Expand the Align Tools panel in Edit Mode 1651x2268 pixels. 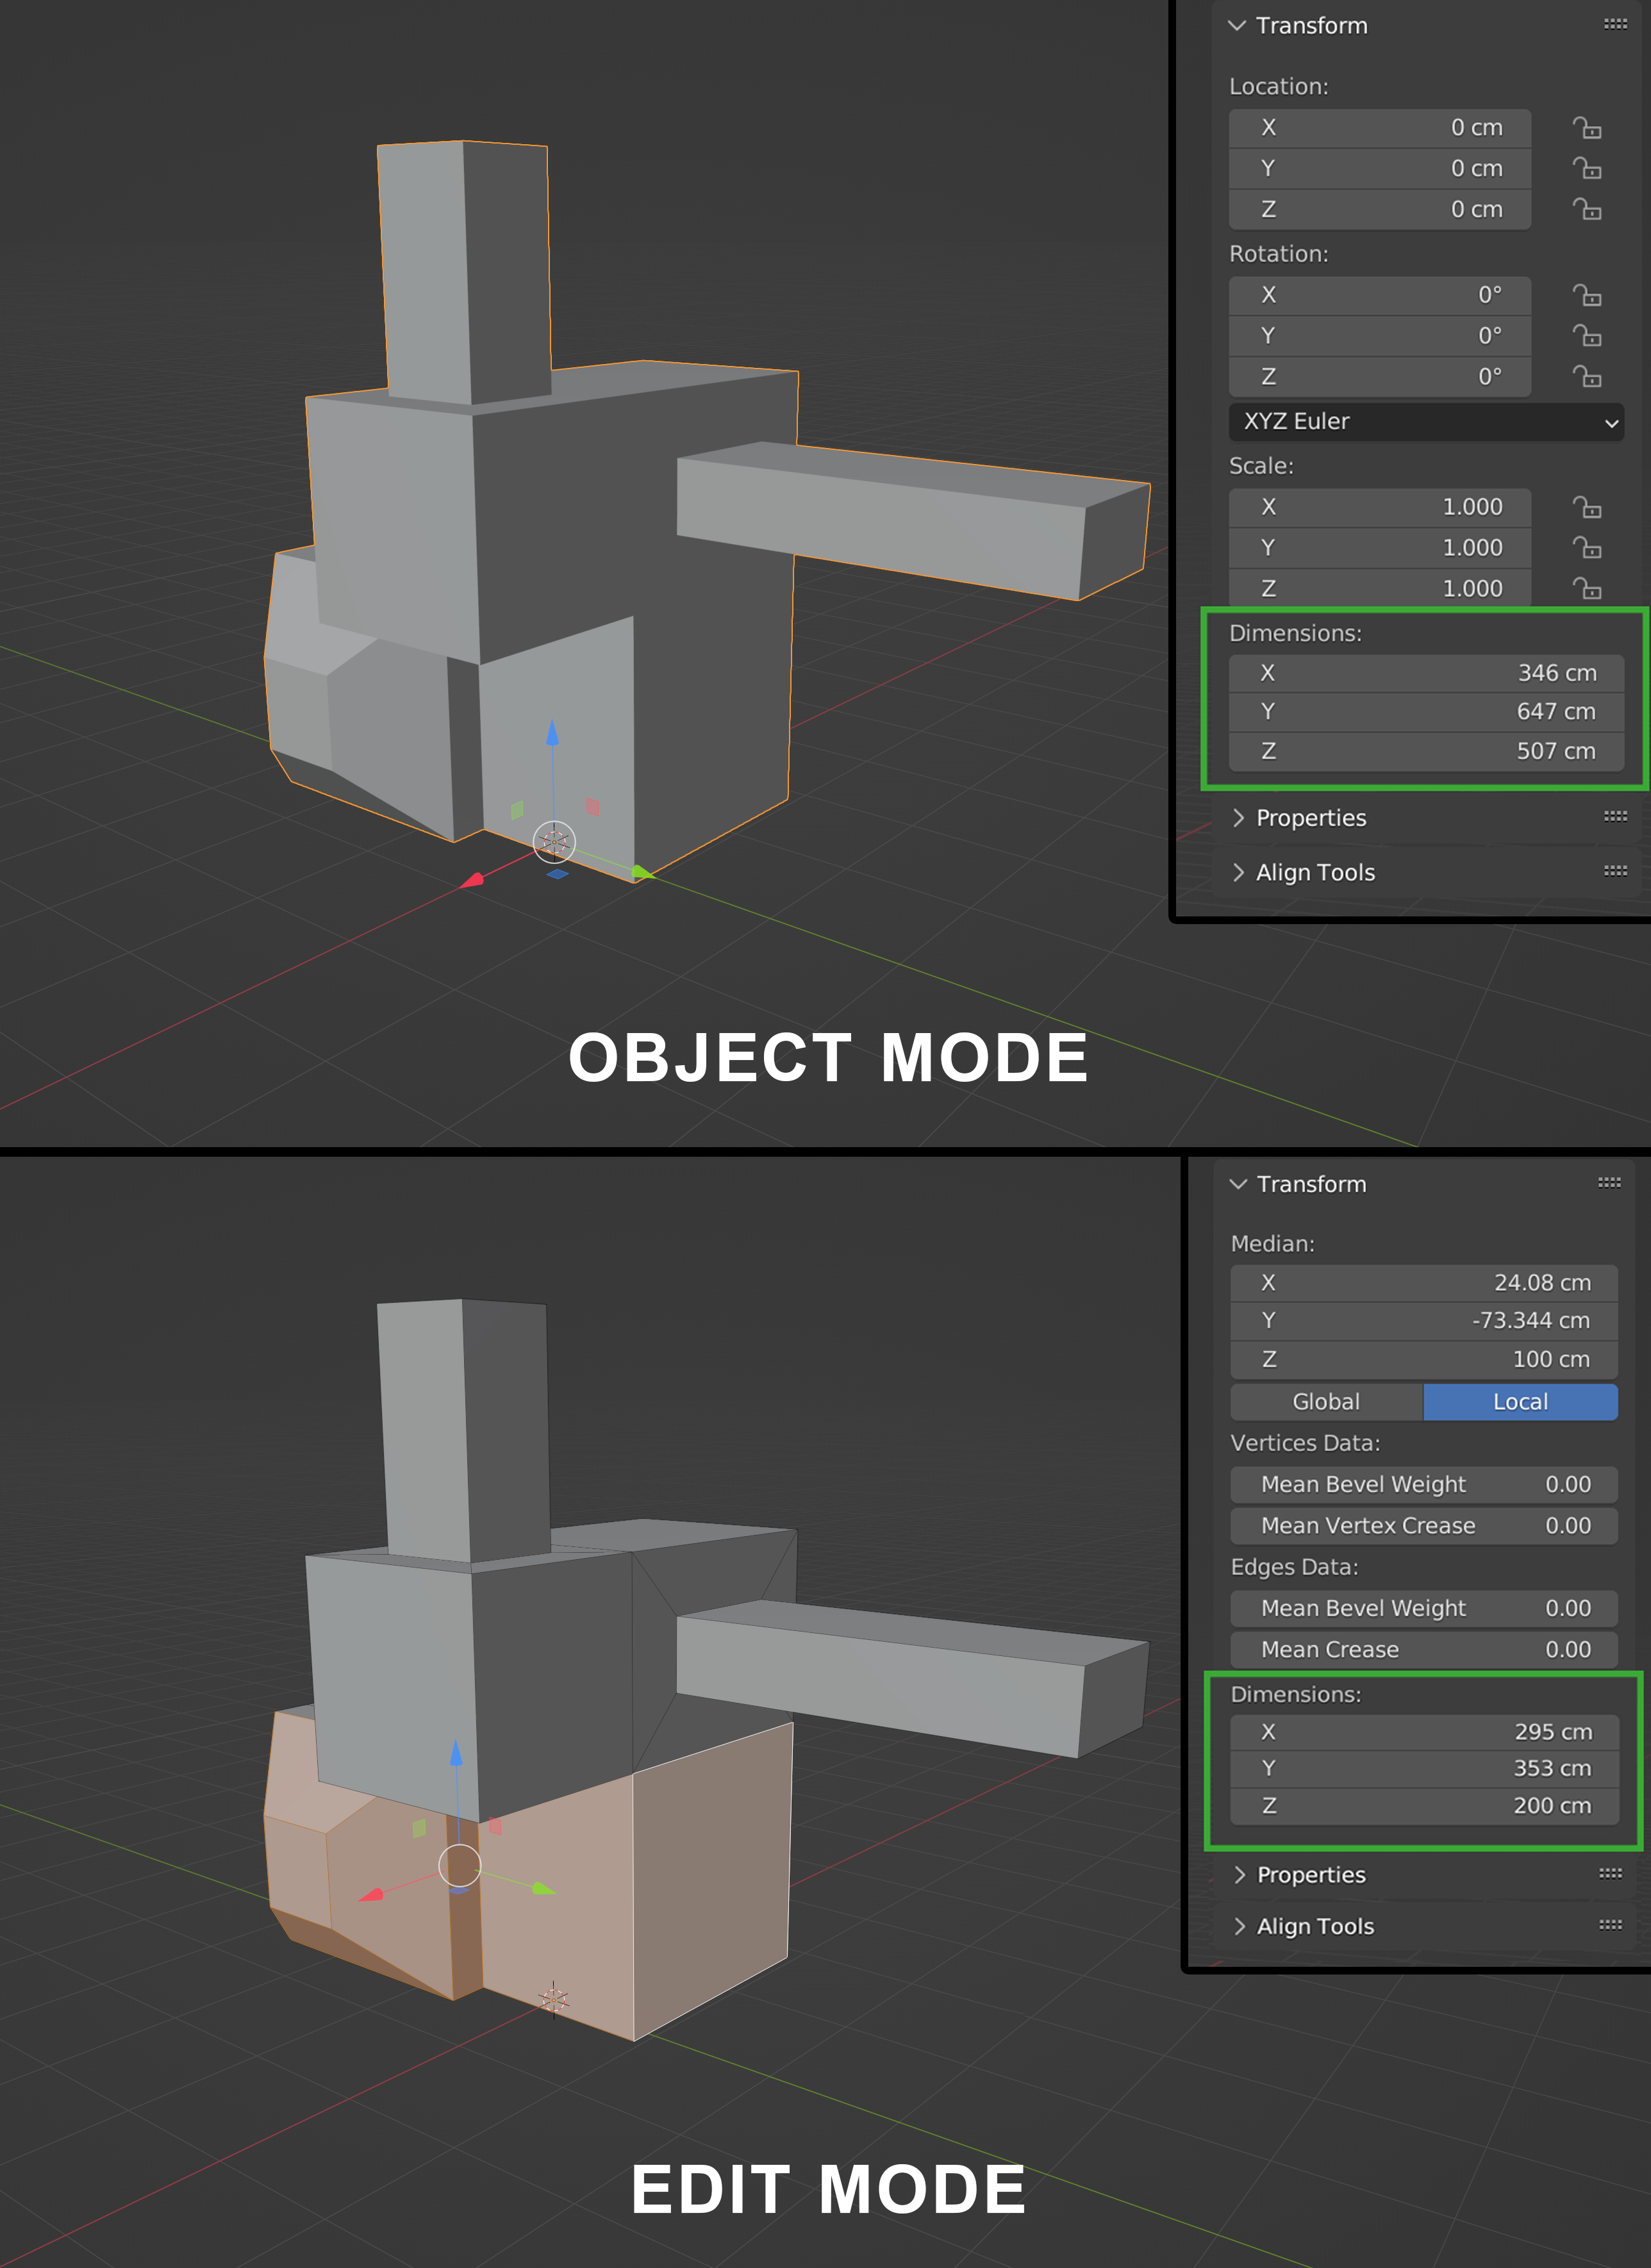(x=1314, y=1926)
